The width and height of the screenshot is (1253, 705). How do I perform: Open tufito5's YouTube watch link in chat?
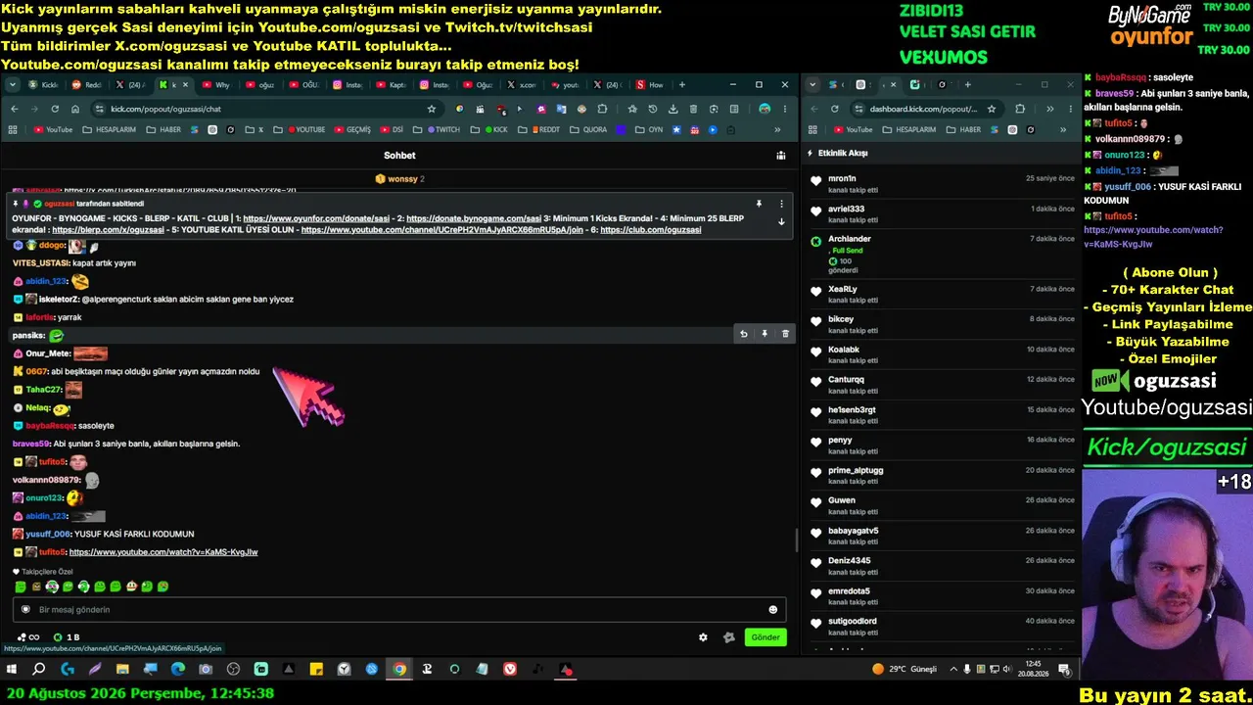[x=163, y=552]
